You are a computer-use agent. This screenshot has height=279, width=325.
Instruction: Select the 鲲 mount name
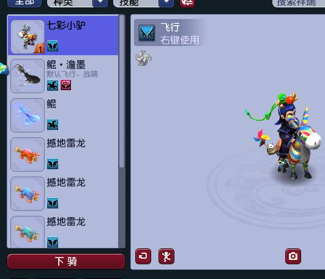click(51, 104)
